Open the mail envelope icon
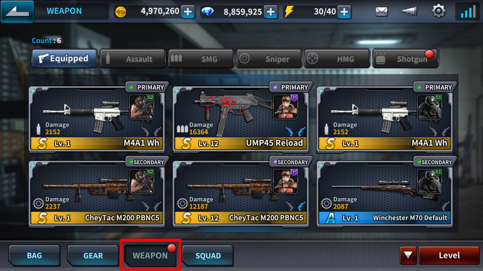This screenshot has height=271, width=483. pyautogui.click(x=382, y=12)
